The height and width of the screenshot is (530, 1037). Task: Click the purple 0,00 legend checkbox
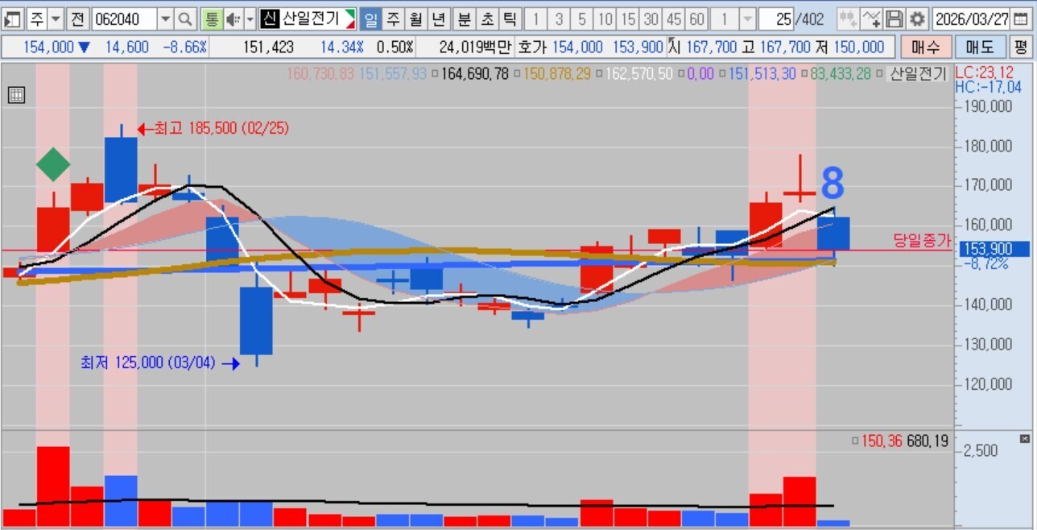[x=682, y=75]
